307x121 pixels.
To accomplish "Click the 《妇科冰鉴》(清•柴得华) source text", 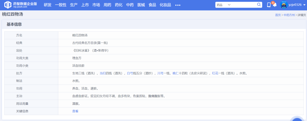I will (90, 51).
